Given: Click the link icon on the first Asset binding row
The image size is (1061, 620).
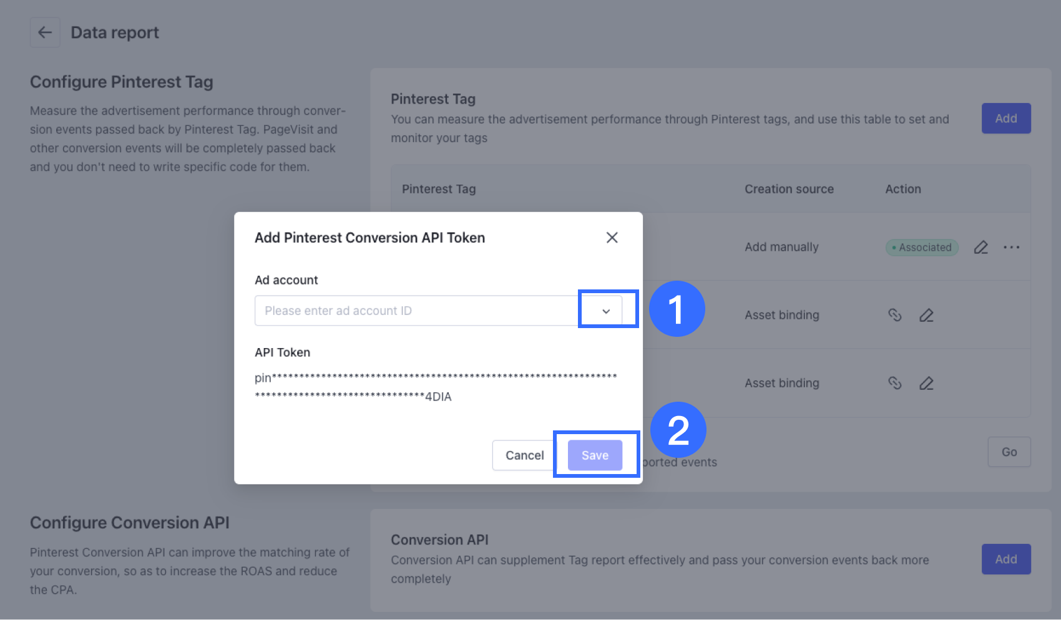Looking at the screenshot, I should click(x=896, y=315).
